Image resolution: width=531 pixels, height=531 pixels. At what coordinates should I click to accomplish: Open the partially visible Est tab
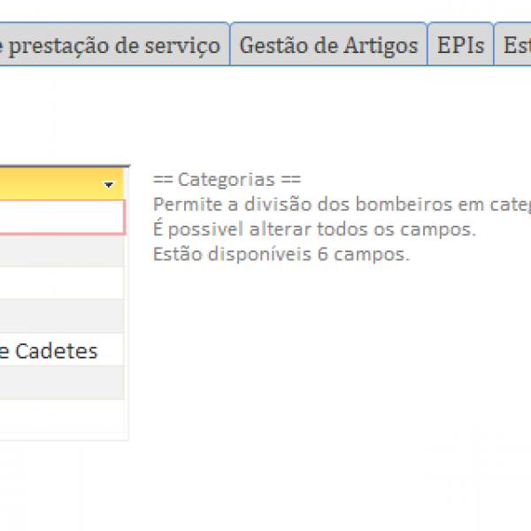(x=515, y=45)
